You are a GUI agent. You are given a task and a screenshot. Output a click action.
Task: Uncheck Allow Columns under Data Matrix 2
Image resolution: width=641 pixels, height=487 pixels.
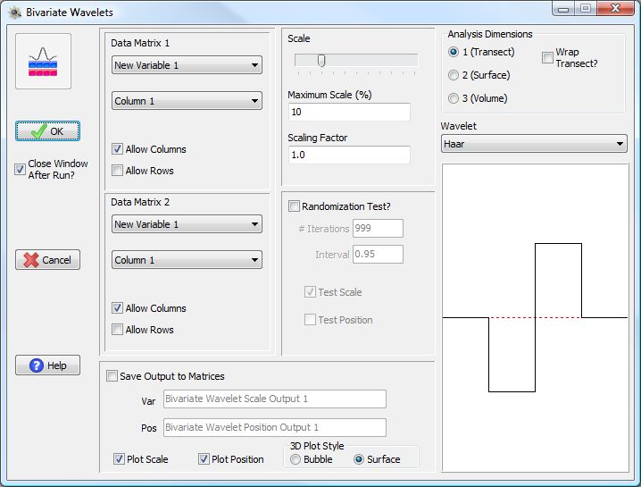(x=117, y=307)
